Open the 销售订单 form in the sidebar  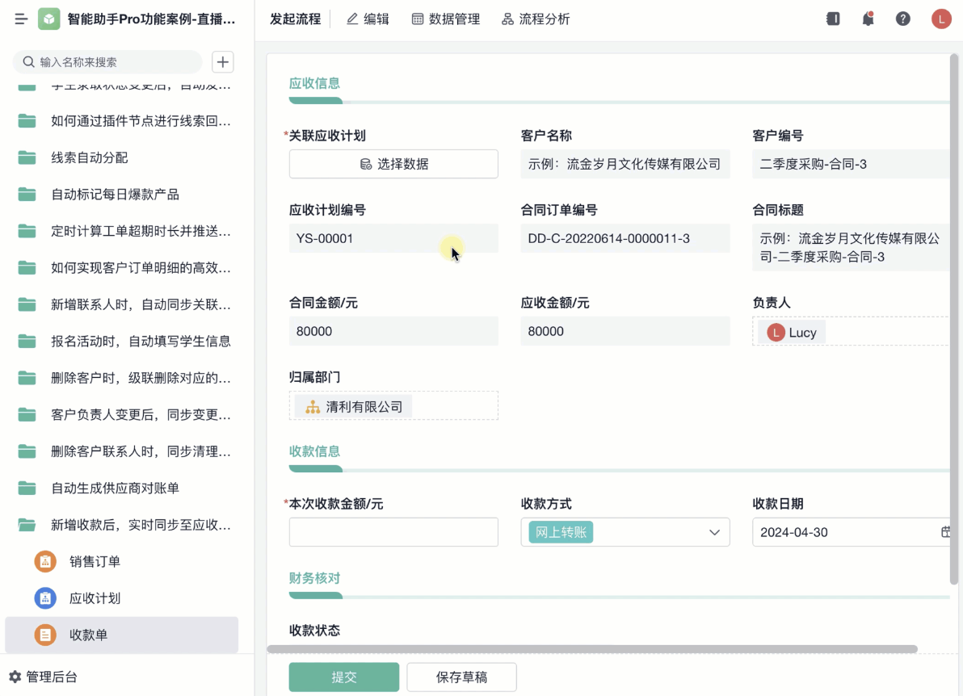tap(95, 561)
